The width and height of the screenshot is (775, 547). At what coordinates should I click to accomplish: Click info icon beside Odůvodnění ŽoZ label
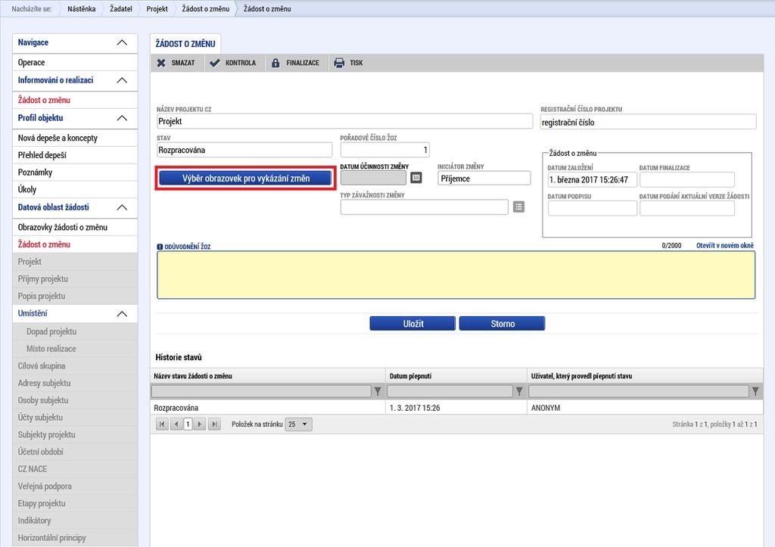pos(160,247)
